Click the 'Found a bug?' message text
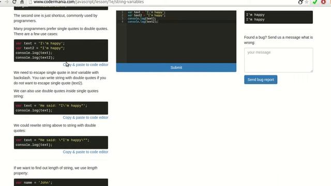Viewport: 331px width, 186px height. pos(278,40)
